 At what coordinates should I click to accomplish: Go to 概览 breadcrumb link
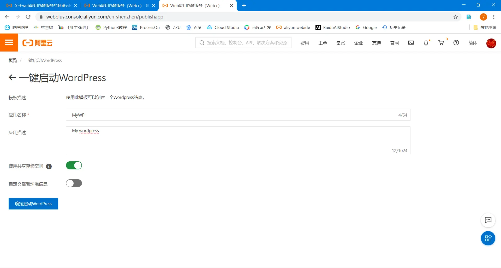(x=13, y=60)
